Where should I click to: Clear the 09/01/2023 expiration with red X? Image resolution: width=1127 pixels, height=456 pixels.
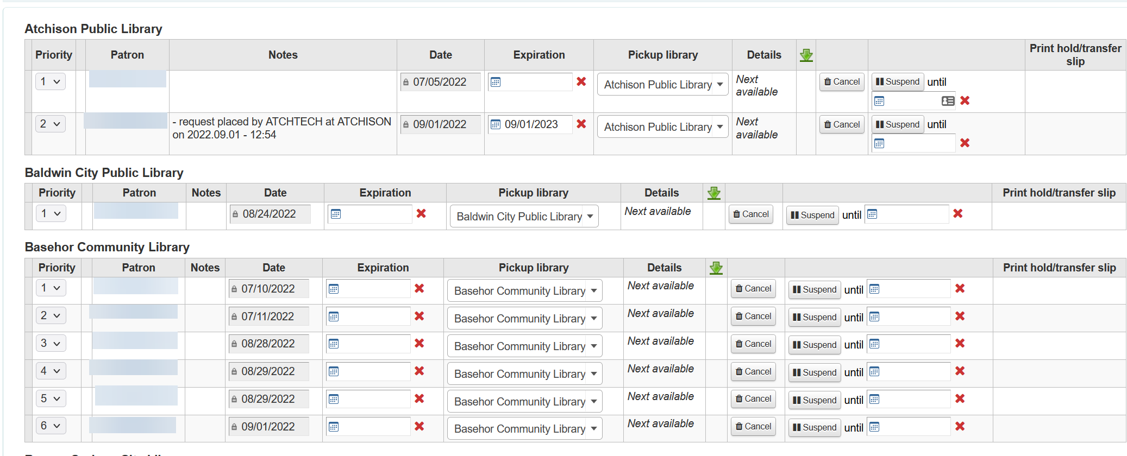coord(581,124)
